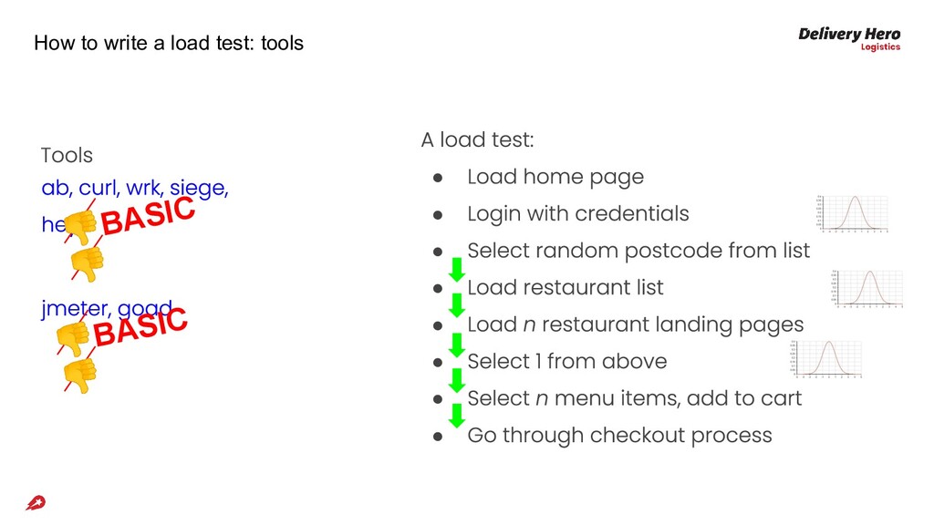
Task: Click the Delivery Hero logo
Action: pos(848,38)
